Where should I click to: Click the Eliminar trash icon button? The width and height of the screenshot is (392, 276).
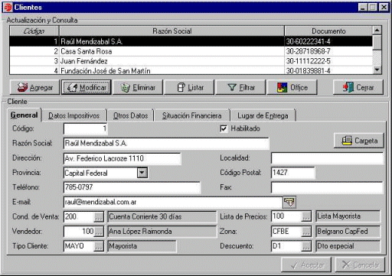(x=138, y=87)
